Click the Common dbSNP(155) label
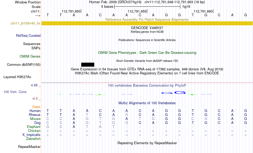The height and width of the screenshot is (153, 253). (24, 65)
